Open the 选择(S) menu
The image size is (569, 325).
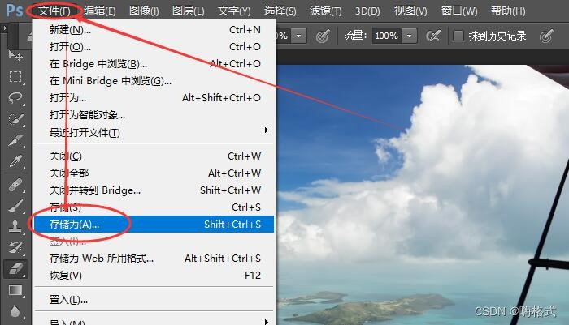point(280,11)
